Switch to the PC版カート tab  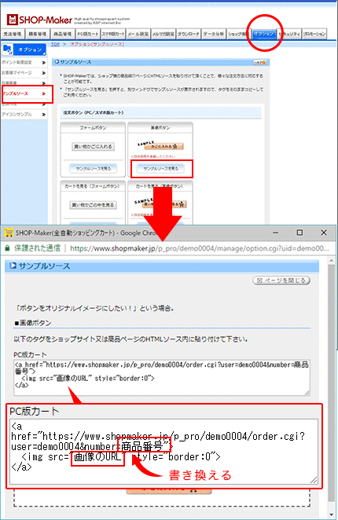(88, 34)
